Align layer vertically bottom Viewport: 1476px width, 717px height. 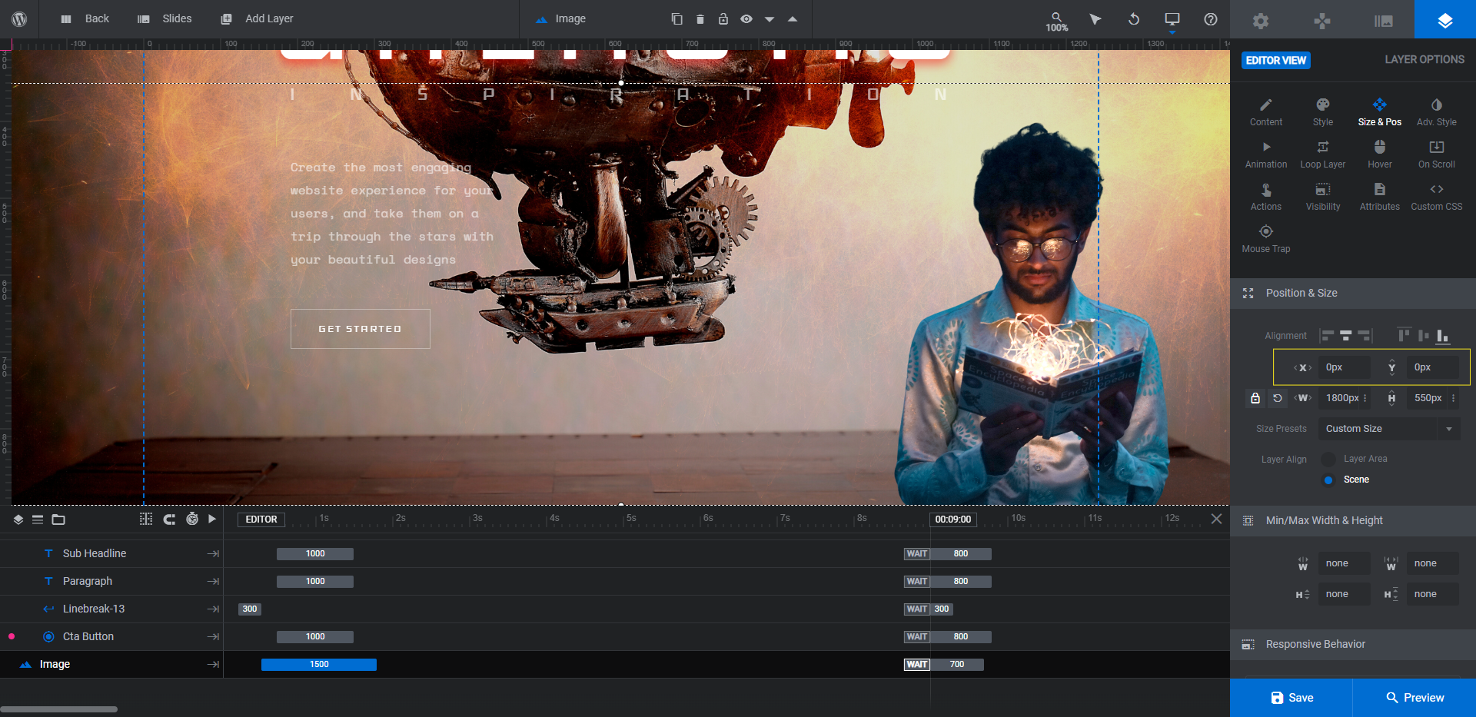click(1443, 335)
